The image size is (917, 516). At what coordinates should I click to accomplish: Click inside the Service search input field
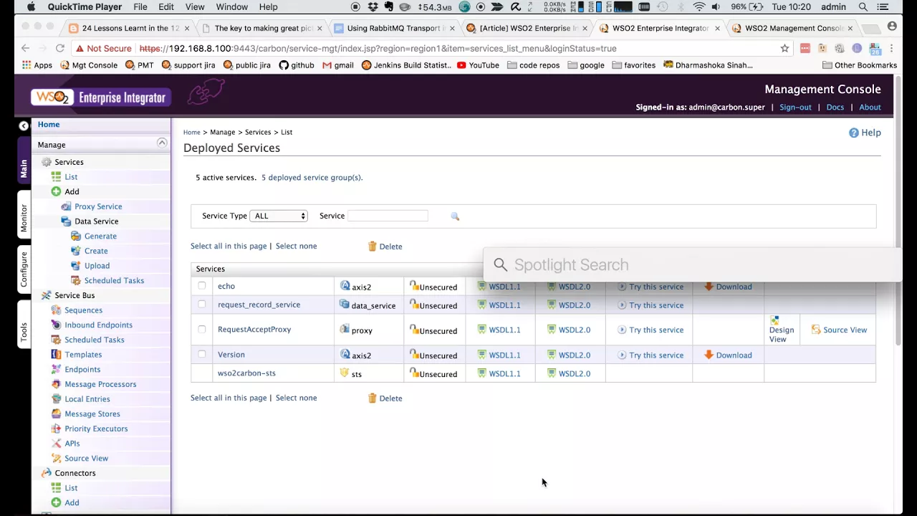click(x=388, y=216)
